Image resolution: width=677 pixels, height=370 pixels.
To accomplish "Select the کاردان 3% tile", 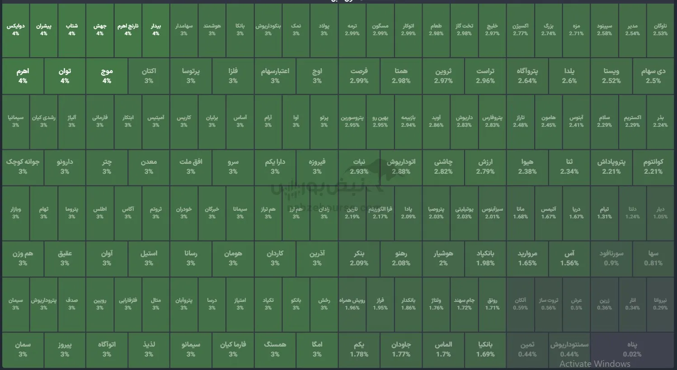I will (x=275, y=259).
